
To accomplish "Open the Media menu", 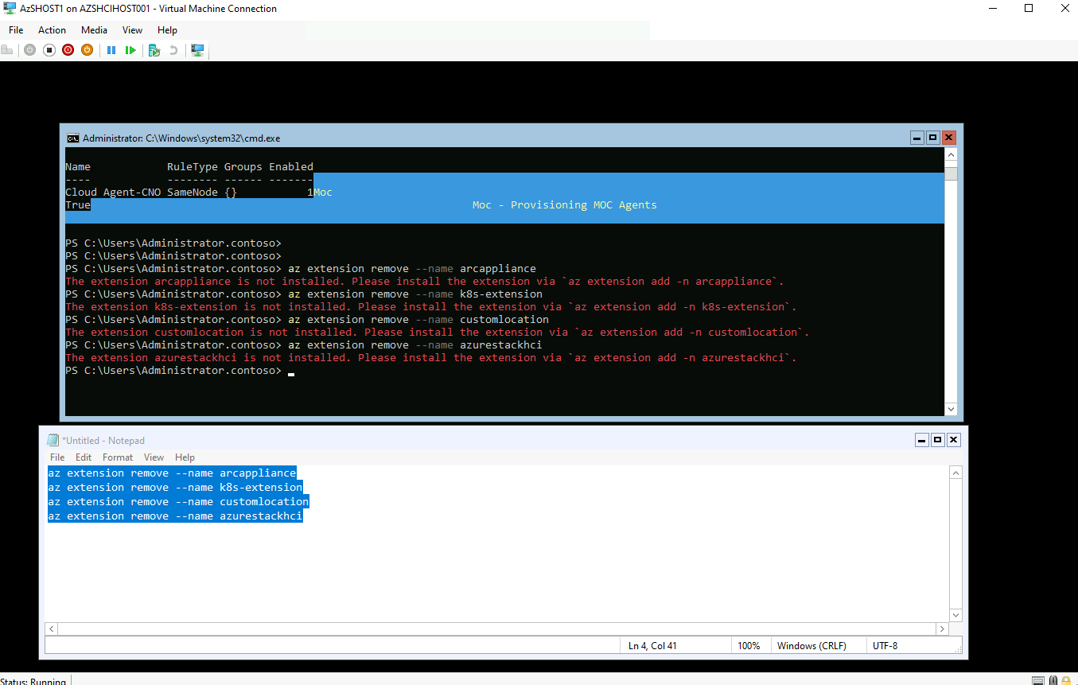I will (94, 30).
